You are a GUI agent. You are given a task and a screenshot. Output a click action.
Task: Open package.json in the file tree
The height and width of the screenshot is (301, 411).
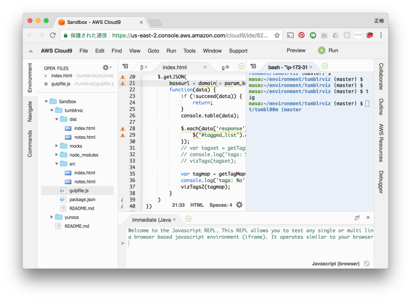point(82,200)
